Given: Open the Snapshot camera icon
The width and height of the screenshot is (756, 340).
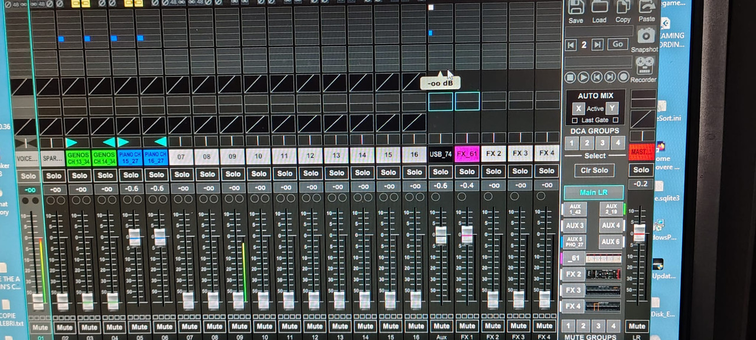Looking at the screenshot, I should 646,35.
